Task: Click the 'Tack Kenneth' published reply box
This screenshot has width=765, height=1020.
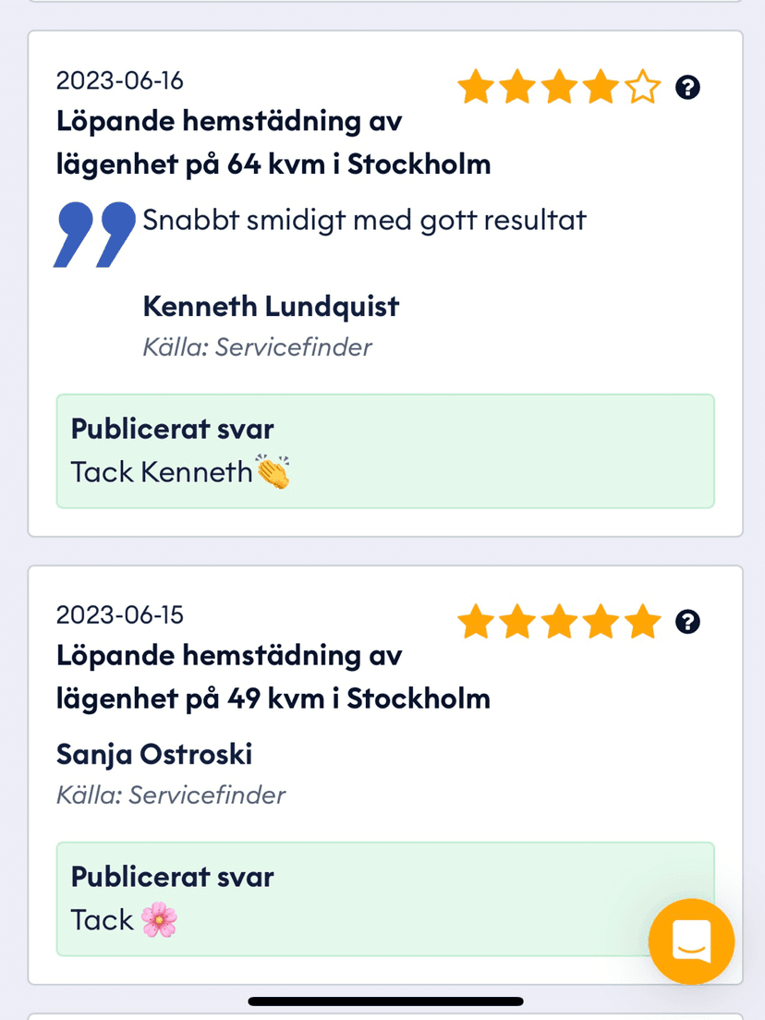Action: click(x=385, y=451)
